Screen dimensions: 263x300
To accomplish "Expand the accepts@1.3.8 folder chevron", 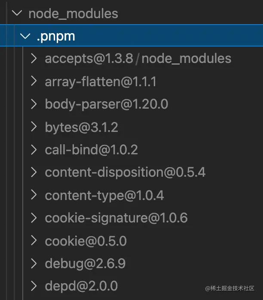I will click(34, 58).
